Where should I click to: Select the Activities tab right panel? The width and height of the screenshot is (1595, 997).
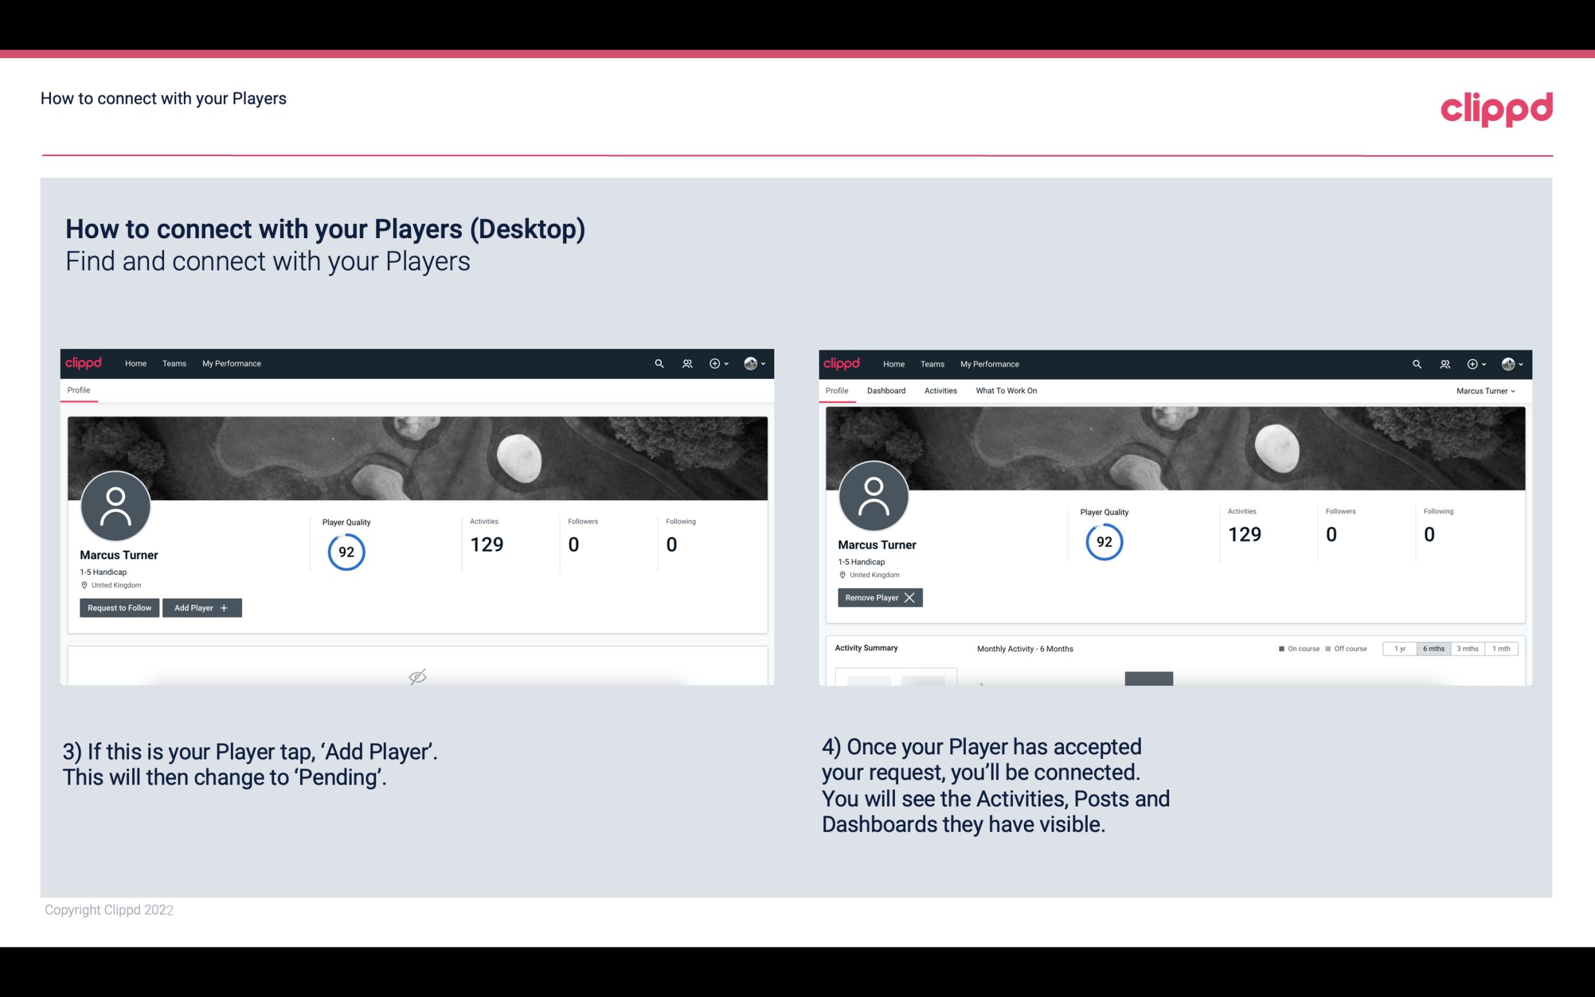[x=939, y=390]
